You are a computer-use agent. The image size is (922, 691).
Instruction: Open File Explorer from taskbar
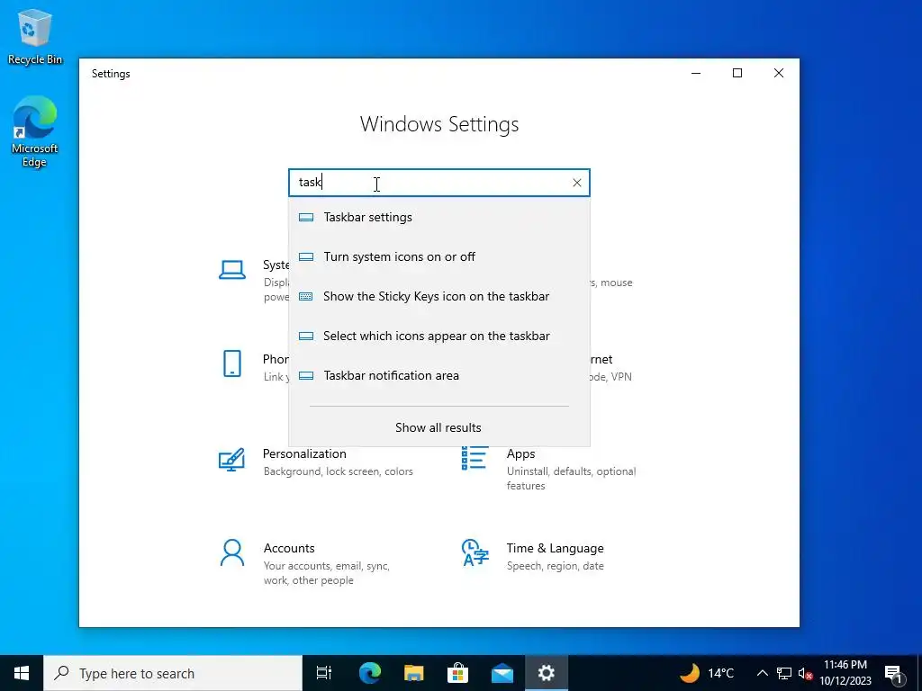click(414, 673)
